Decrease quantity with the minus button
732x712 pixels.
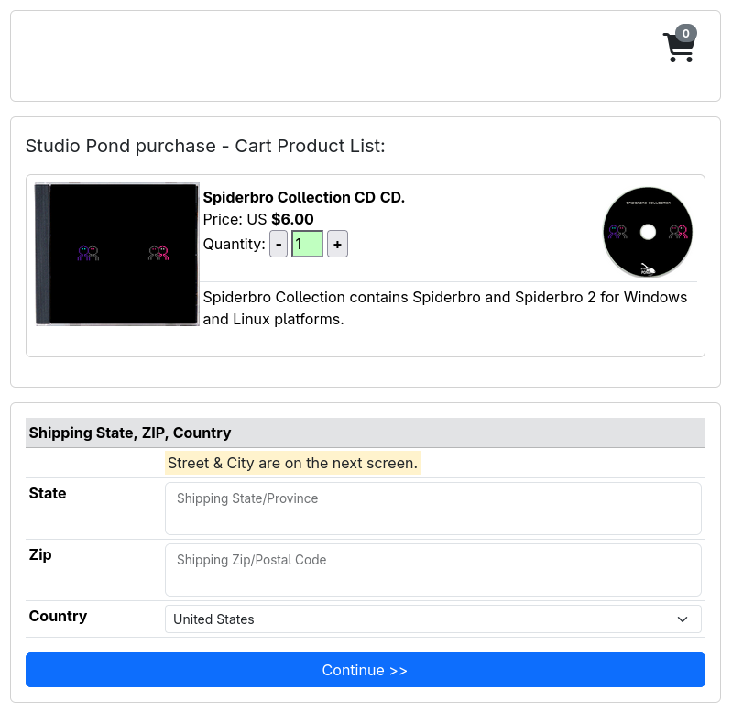pos(279,245)
